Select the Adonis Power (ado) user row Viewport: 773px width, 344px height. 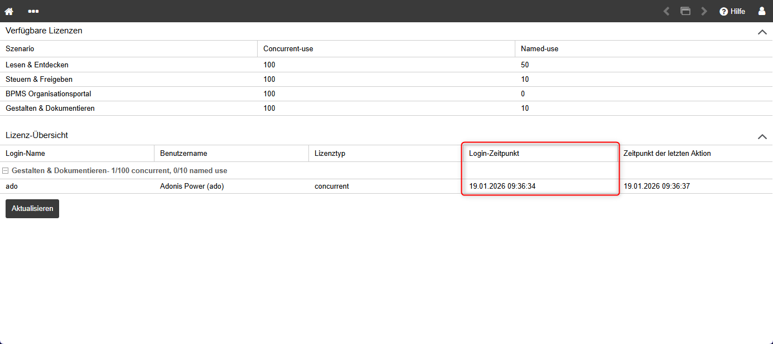pos(191,186)
